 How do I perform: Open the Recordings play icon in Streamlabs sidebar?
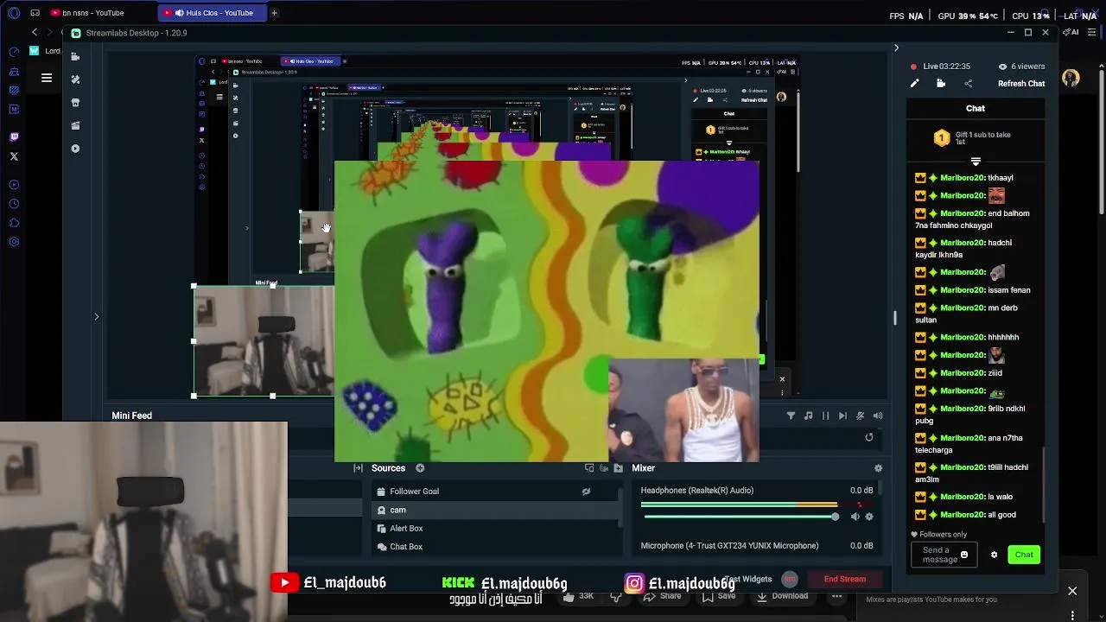[75, 149]
